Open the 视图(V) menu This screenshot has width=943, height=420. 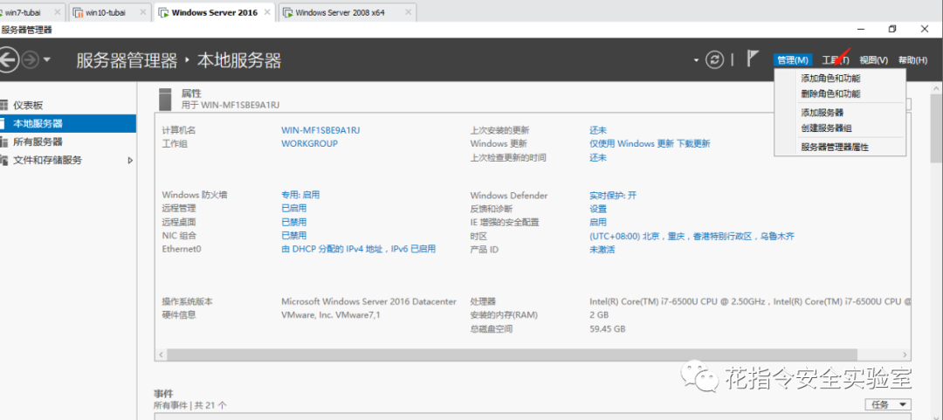pos(873,60)
